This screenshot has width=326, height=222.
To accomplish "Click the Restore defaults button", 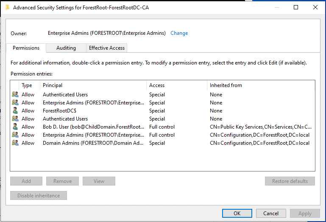I will coord(290,181).
